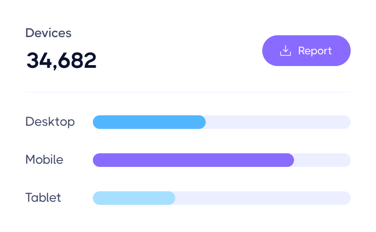
Task: Click the right end of Mobile purple fill
Action: point(291,160)
